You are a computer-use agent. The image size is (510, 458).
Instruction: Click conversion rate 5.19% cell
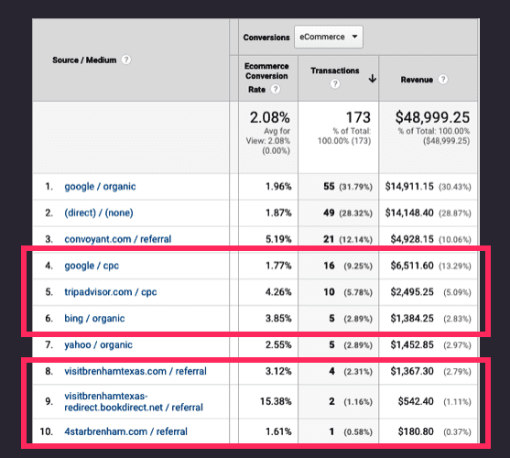(278, 239)
